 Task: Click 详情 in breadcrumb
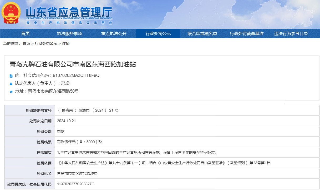pos(66,43)
